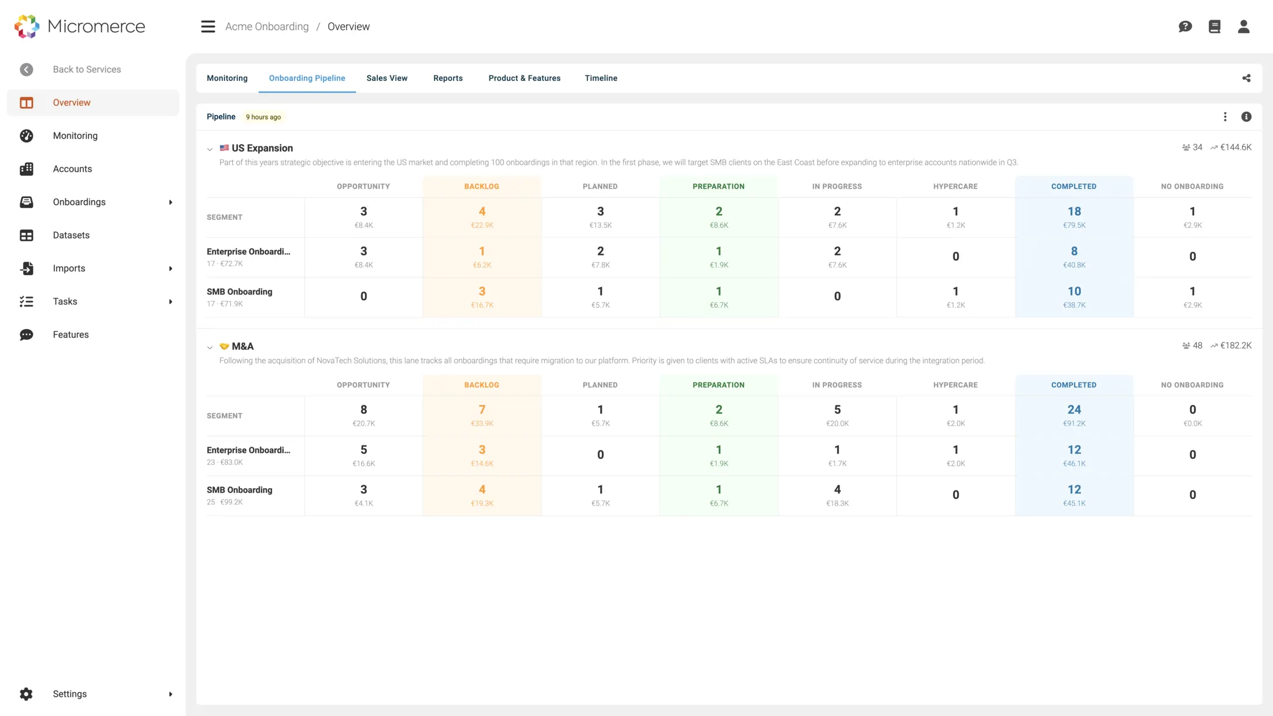Open the documentation book icon
This screenshot has height=716, width=1273.
pyautogui.click(x=1215, y=27)
